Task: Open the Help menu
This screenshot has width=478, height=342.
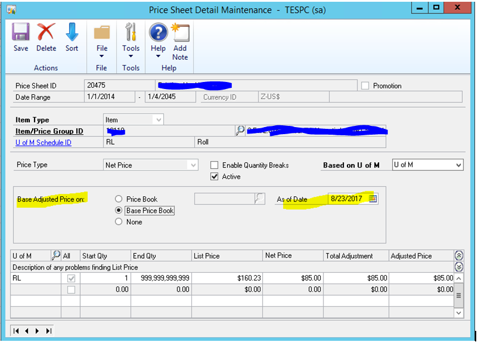Action: tap(158, 41)
